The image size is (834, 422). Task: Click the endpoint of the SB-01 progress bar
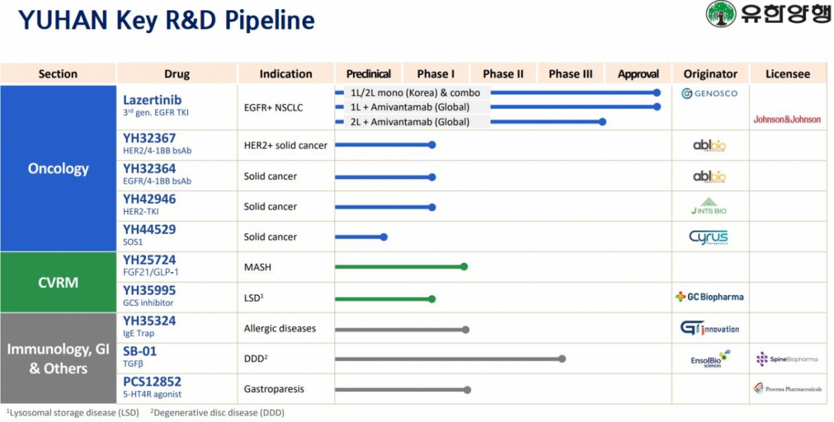[562, 359]
